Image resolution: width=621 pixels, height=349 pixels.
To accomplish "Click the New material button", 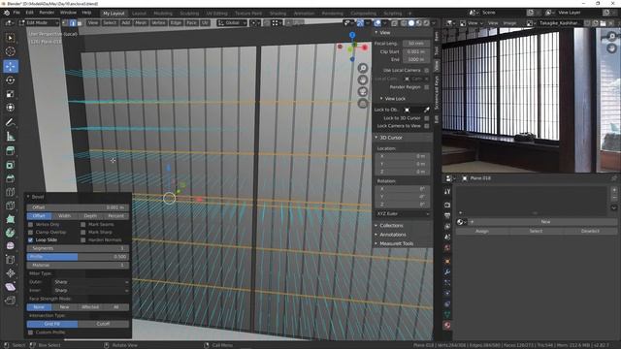I will 545,222.
